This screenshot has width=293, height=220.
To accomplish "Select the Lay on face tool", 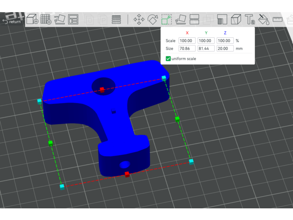I will 181,20.
